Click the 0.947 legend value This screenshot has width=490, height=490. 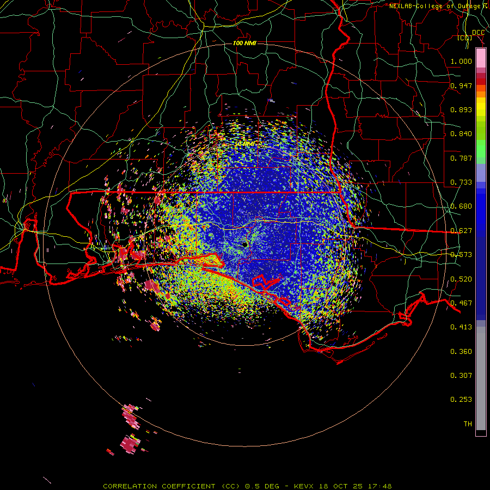coord(461,85)
